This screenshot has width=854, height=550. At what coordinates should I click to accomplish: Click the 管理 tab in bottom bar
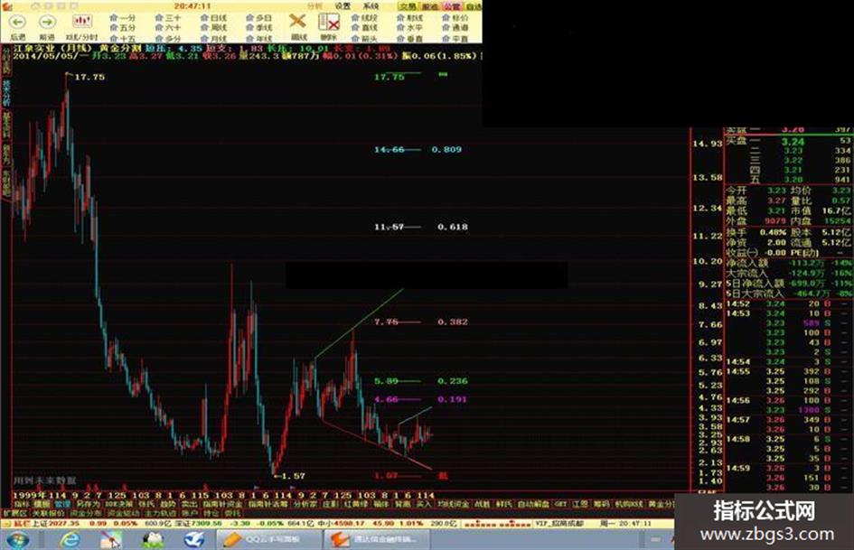point(62,504)
